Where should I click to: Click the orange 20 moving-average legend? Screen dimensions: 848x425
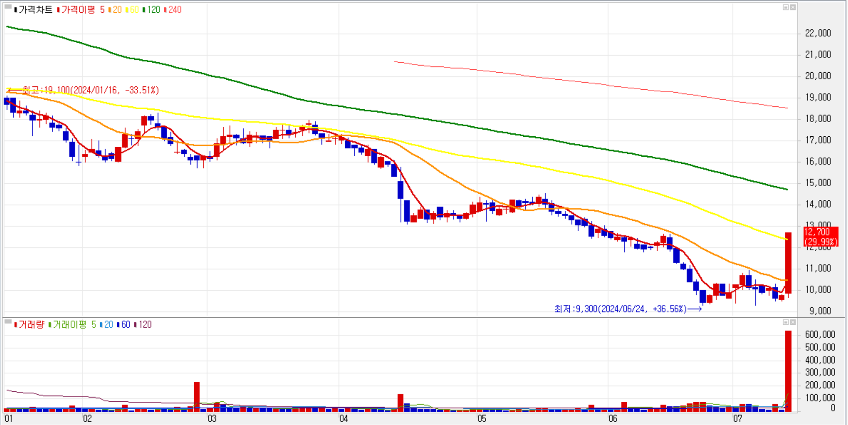[115, 9]
